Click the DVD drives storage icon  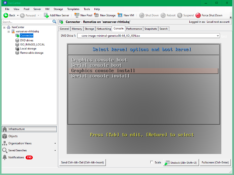coord(17,40)
